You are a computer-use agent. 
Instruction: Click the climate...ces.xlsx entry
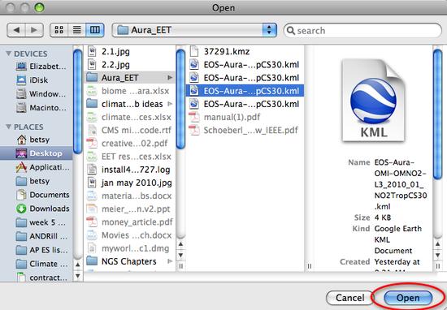(129, 117)
